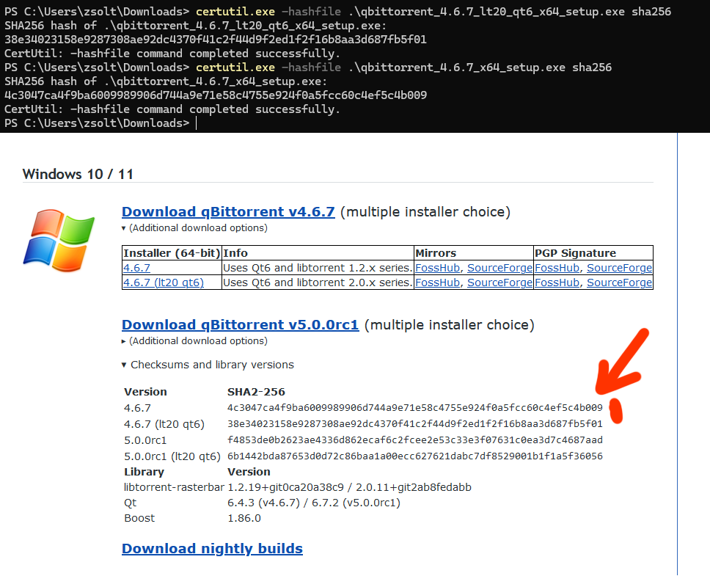The image size is (710, 576).
Task: Click the Boost version '1.86.0'
Action: (244, 519)
